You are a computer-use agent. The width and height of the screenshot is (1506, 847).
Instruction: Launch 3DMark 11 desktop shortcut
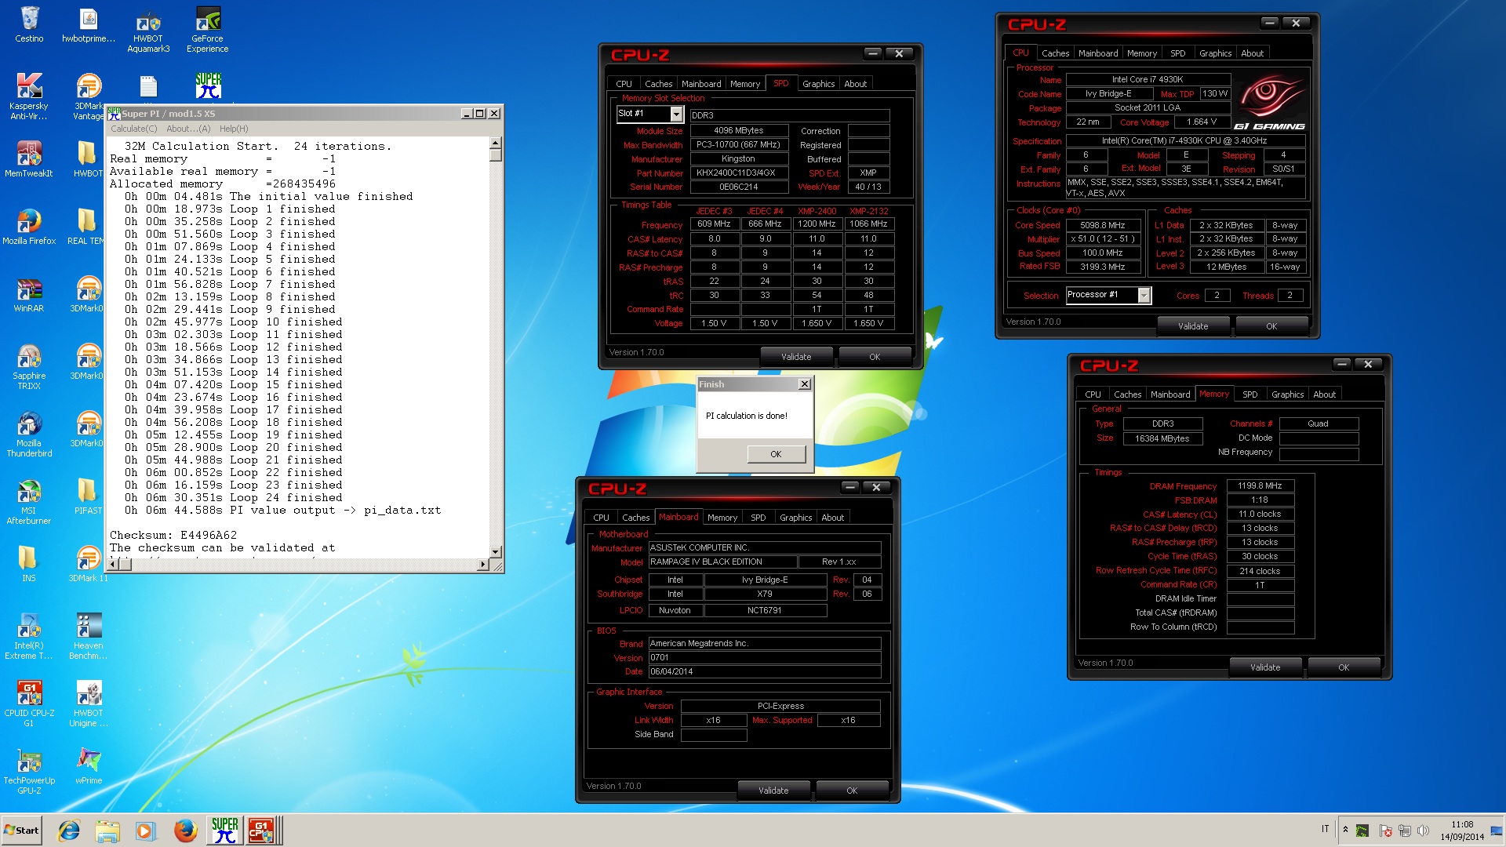(x=89, y=564)
